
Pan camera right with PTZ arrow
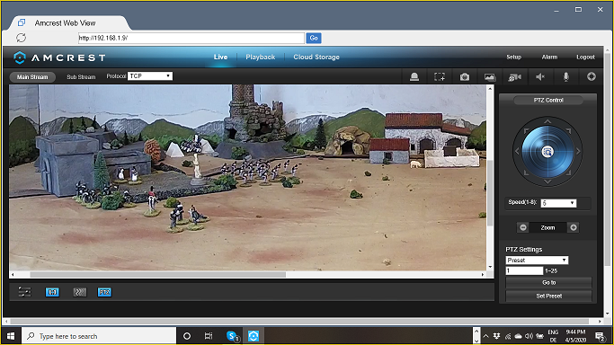(578, 151)
